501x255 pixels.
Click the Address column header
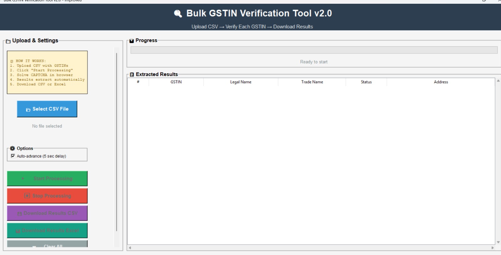click(441, 82)
